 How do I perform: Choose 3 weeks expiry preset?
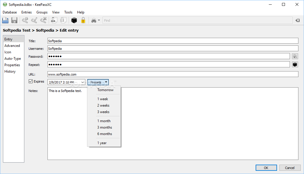104,112
